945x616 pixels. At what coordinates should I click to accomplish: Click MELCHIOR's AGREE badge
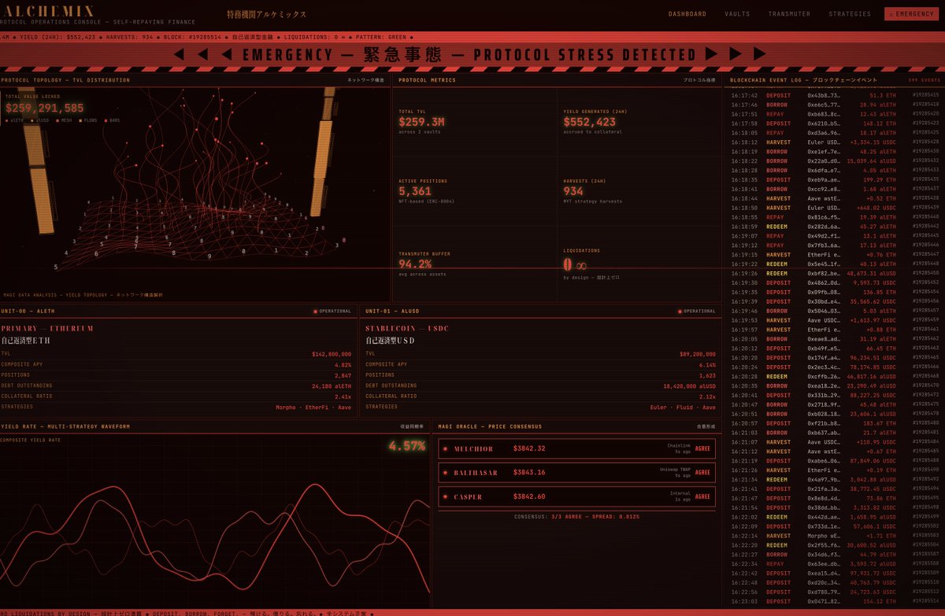(x=702, y=448)
